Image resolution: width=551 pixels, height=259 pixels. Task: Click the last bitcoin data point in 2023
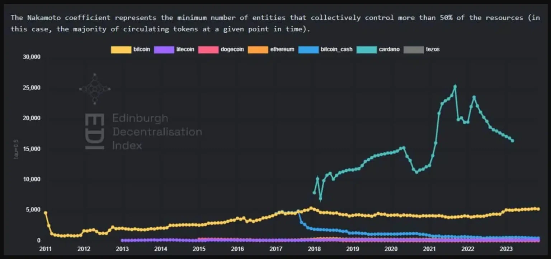point(538,209)
